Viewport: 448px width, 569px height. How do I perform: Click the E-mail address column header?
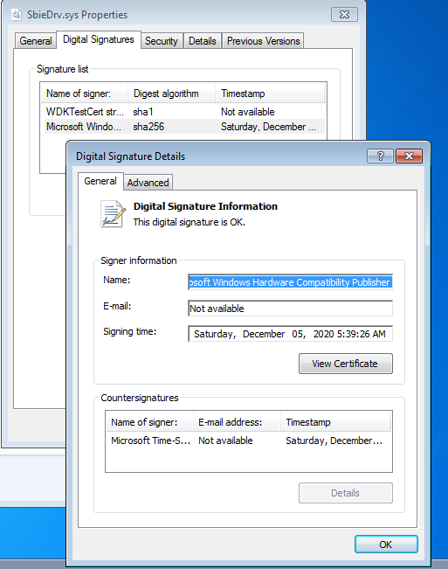[237, 422]
